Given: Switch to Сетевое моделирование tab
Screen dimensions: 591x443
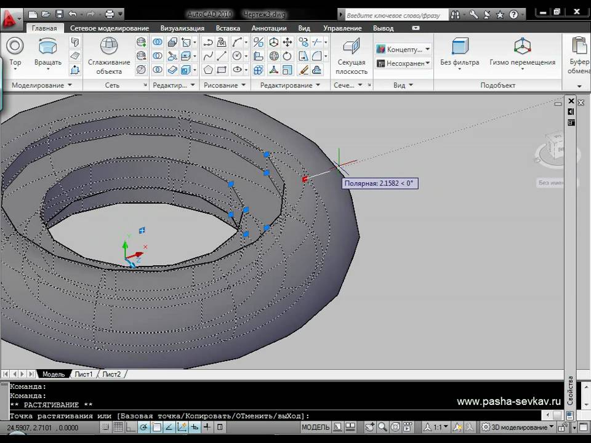Looking at the screenshot, I should click(110, 28).
